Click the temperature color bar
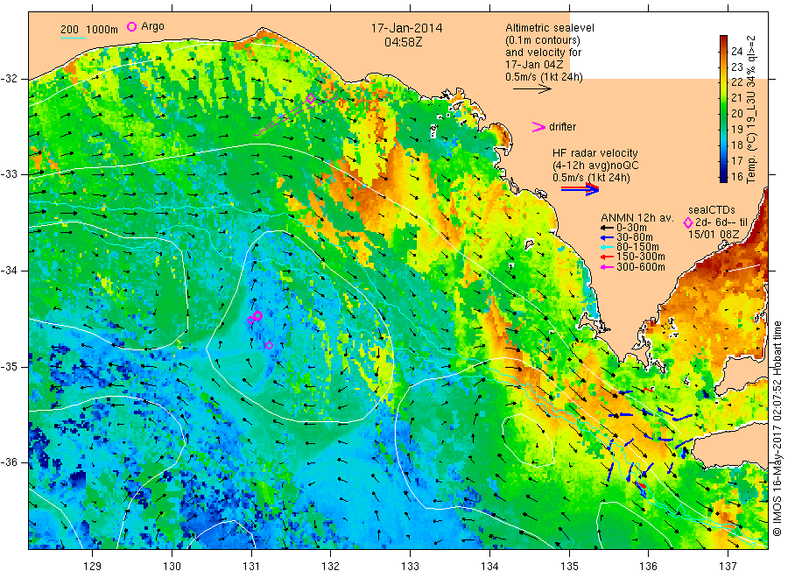Image resolution: width=788 pixels, height=578 pixels. (x=724, y=109)
